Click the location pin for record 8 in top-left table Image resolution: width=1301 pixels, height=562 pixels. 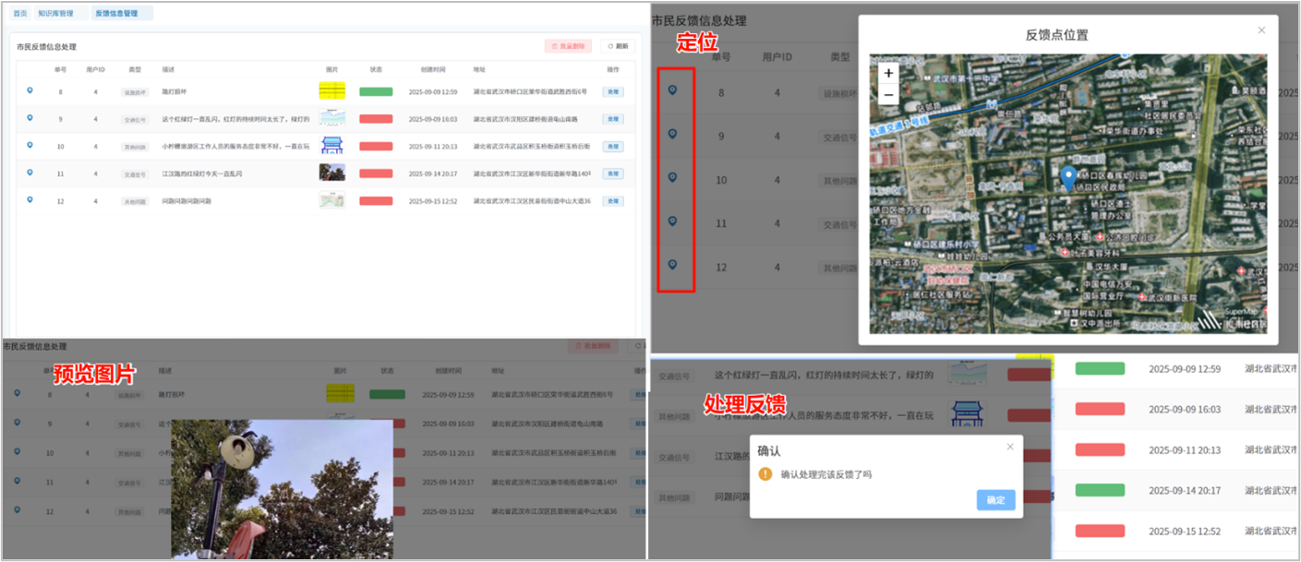coord(30,90)
